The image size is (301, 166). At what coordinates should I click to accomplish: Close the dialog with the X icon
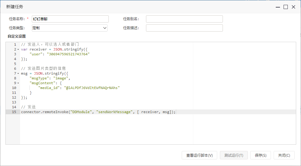click(293, 7)
